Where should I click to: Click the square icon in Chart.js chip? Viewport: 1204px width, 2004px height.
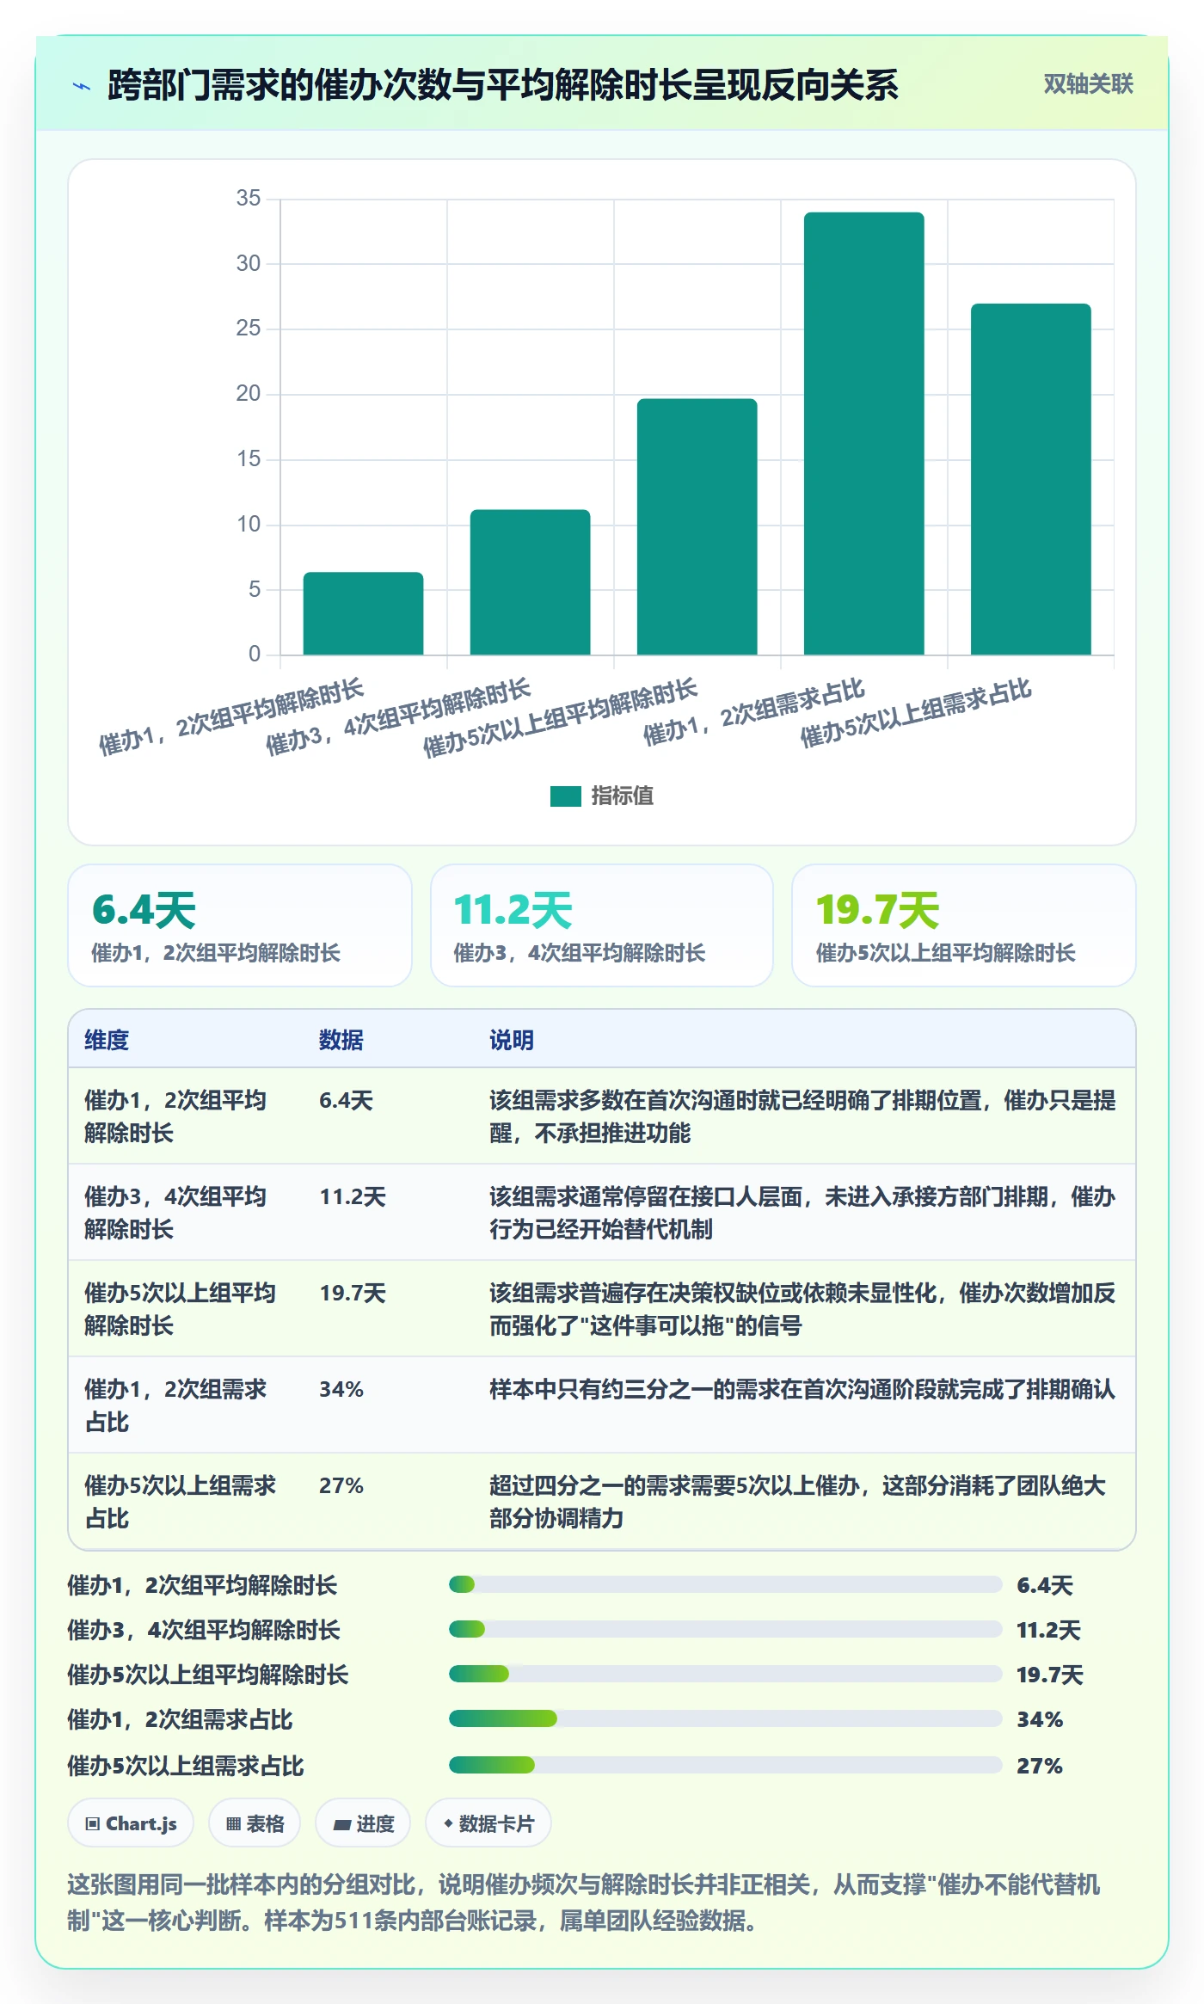[x=93, y=1823]
